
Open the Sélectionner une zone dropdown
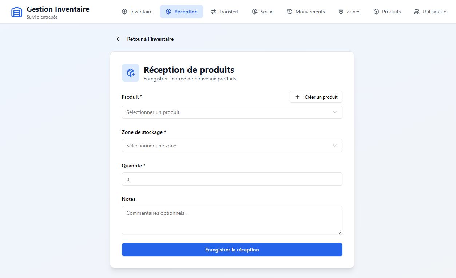[232, 146]
